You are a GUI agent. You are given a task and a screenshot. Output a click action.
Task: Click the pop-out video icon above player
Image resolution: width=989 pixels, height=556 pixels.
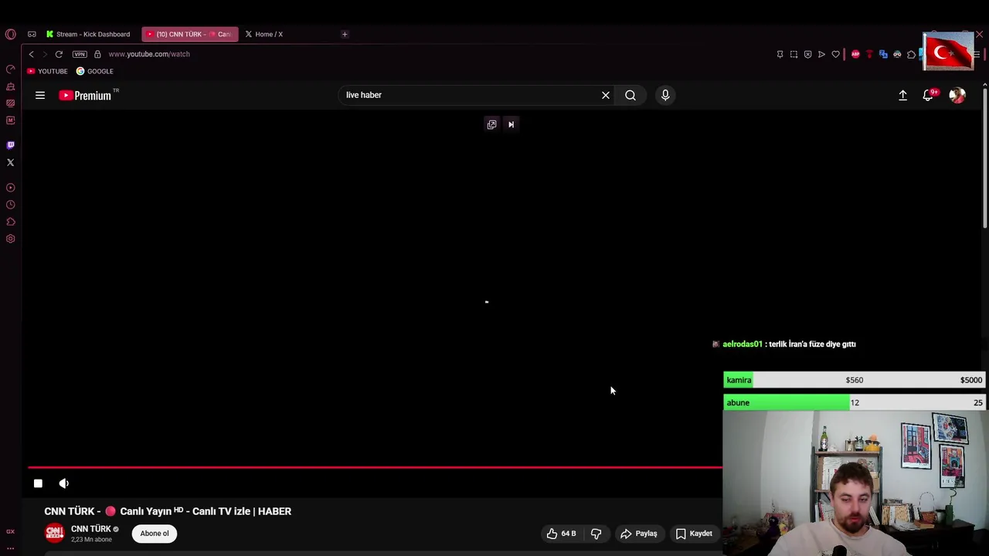[491, 124]
